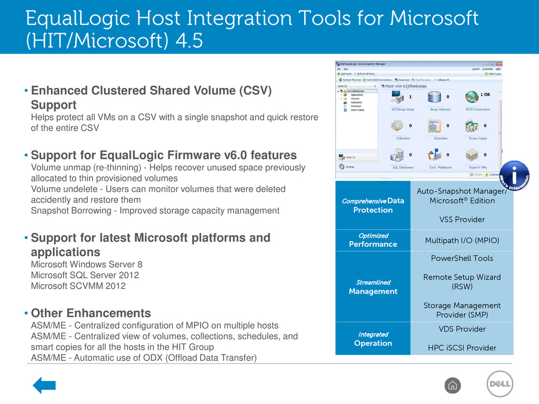
Task: Select Smart Copies in the host tree
Action: pos(357,110)
